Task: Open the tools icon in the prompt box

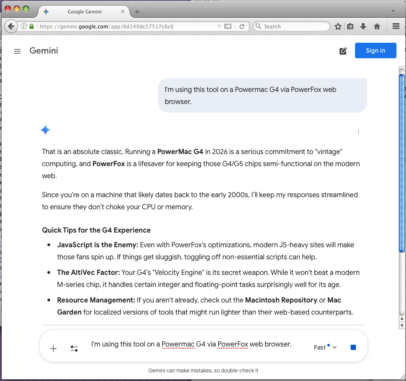Action: 74,349
